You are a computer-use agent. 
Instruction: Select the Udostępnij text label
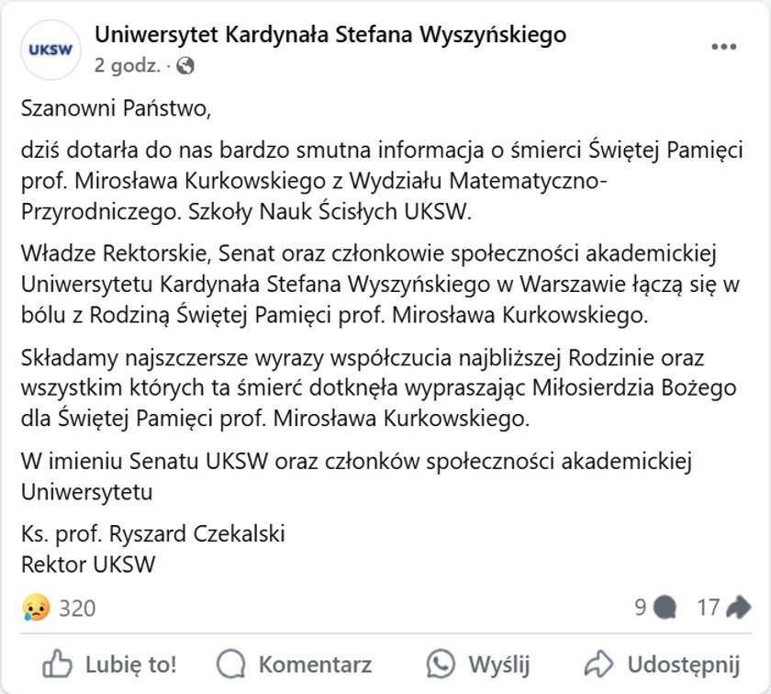click(x=684, y=666)
